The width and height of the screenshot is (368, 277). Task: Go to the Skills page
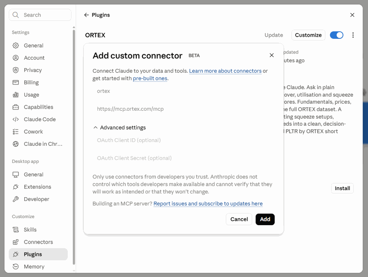pyautogui.click(x=38, y=230)
